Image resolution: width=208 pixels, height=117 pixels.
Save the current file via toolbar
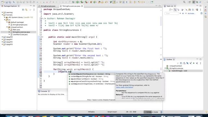coord(6,2)
